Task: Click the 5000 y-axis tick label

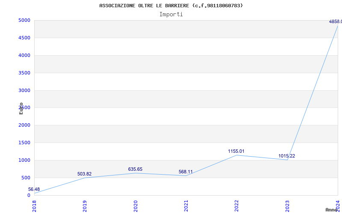Action: pyautogui.click(x=24, y=20)
